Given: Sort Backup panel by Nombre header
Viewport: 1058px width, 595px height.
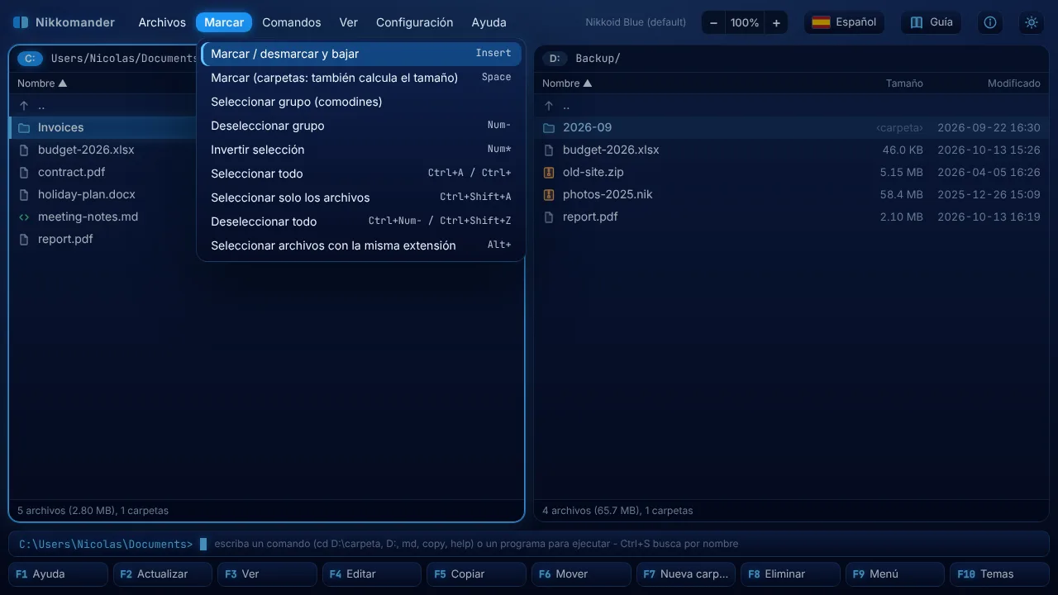Looking at the screenshot, I should tap(567, 83).
